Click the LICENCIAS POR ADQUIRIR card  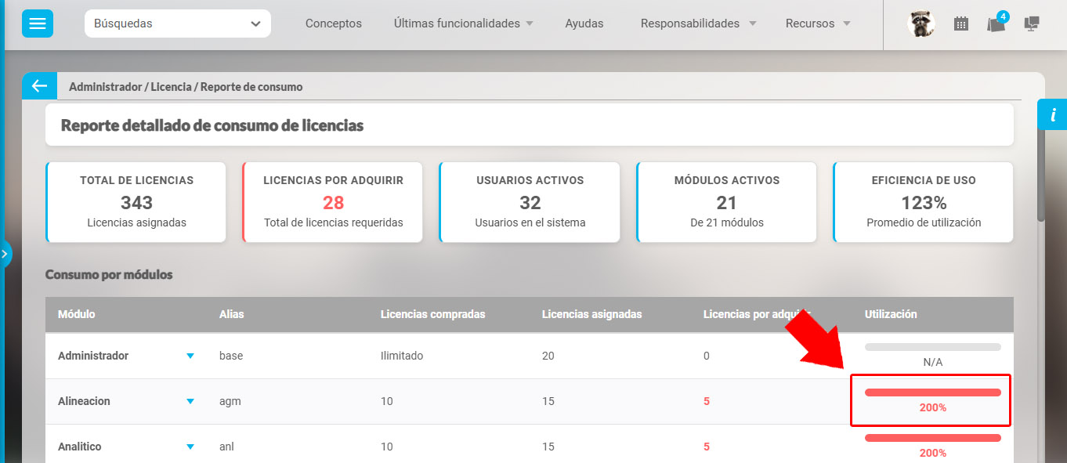coord(332,202)
